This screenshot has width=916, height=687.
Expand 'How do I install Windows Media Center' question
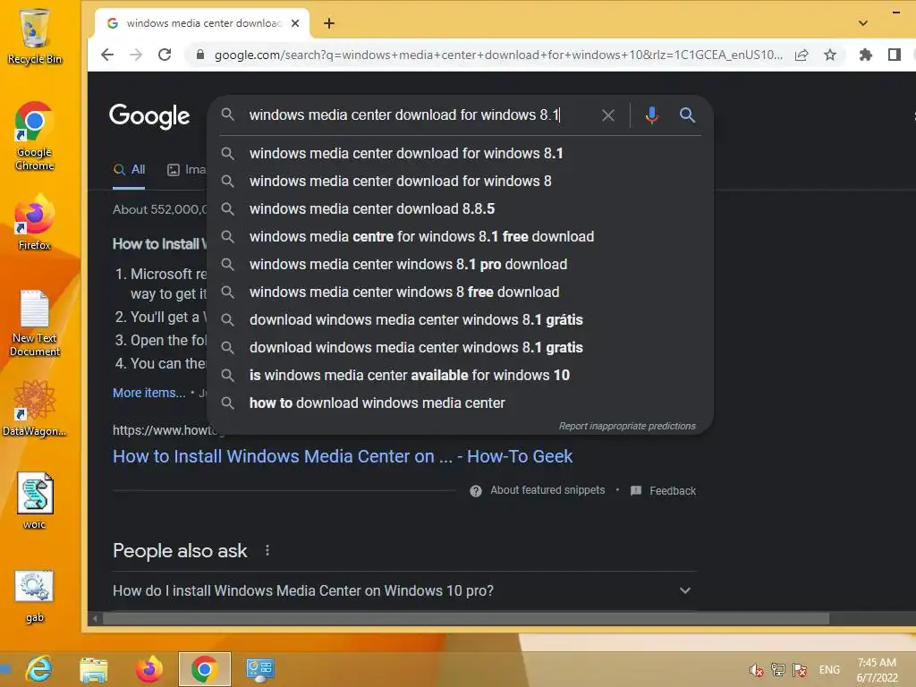[404, 590]
